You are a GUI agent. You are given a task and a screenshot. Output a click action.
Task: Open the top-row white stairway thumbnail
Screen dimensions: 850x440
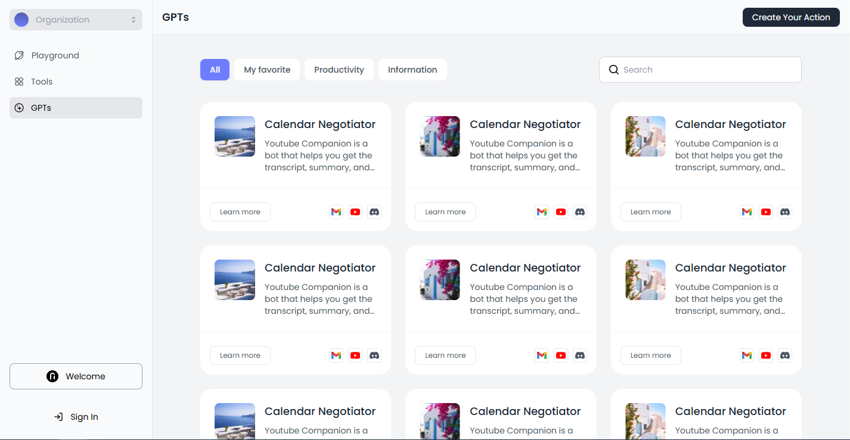pos(646,136)
